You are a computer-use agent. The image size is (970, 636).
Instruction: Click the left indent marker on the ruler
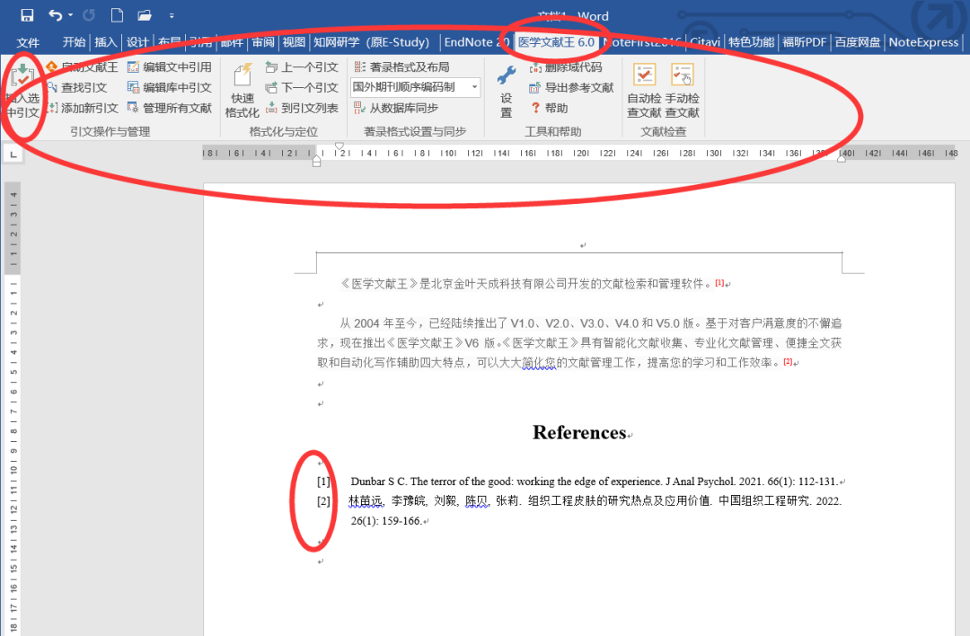click(x=317, y=162)
